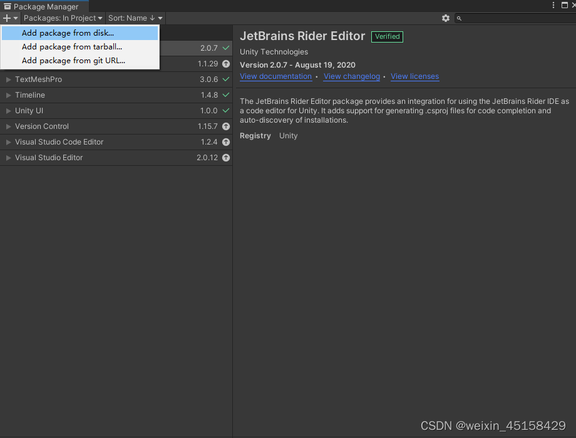Click version text 2.0.12

pos(207,158)
